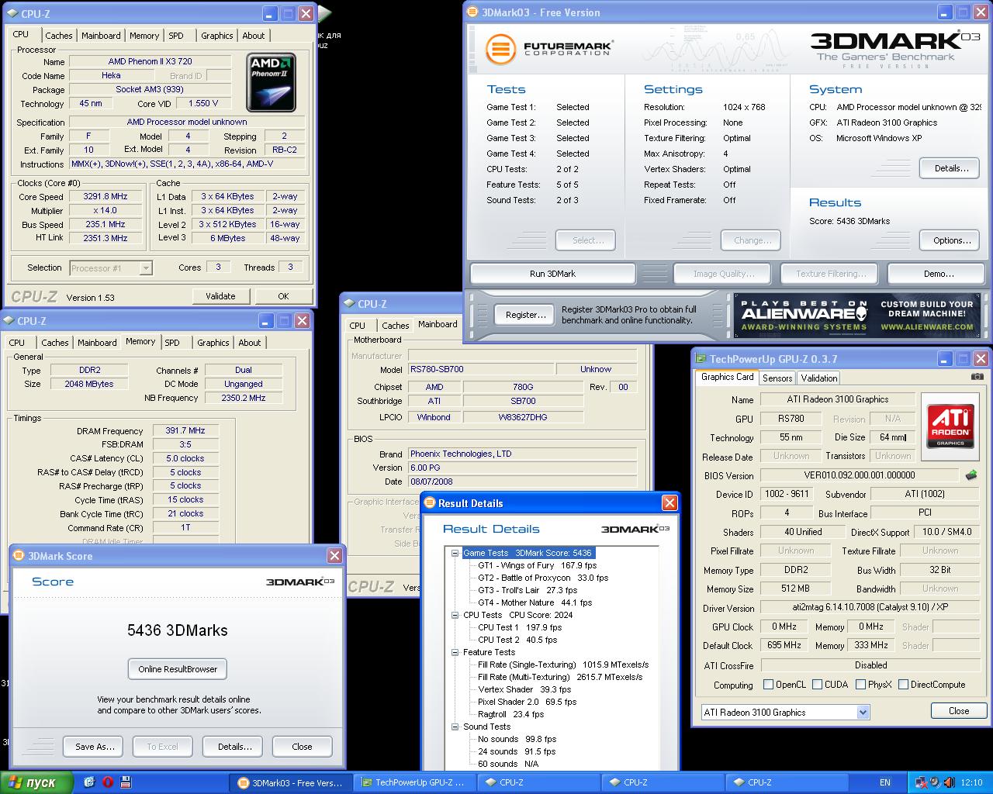Open the volume tray icon
Image resolution: width=993 pixels, height=794 pixels.
(948, 782)
